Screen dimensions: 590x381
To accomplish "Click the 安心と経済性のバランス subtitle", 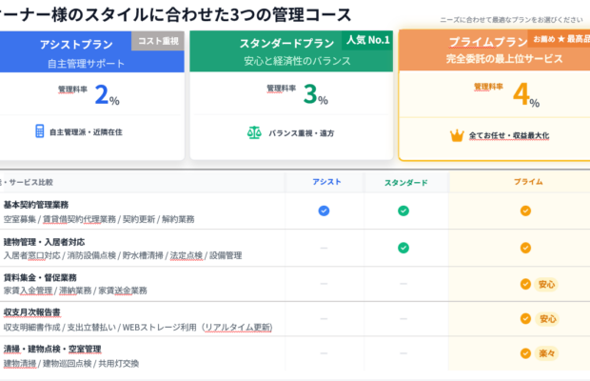I will click(297, 61).
